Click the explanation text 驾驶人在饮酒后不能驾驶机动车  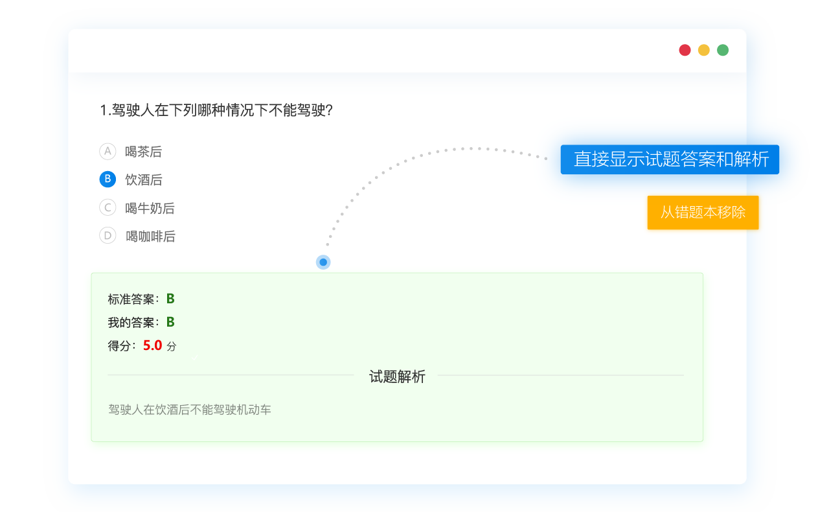tap(190, 410)
